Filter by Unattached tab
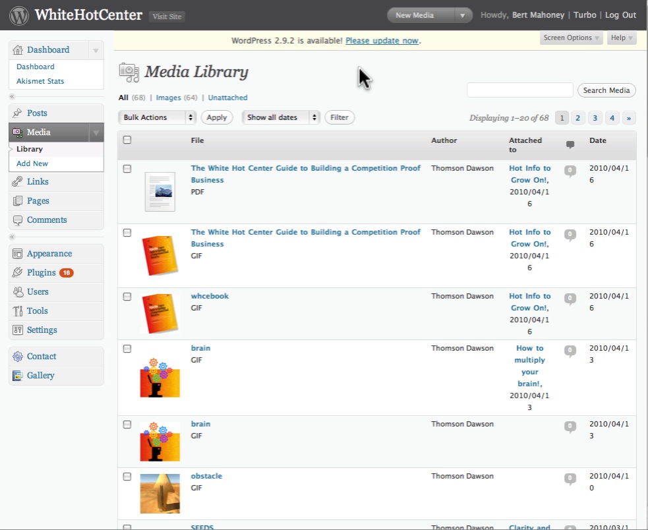This screenshot has width=648, height=530. [227, 98]
